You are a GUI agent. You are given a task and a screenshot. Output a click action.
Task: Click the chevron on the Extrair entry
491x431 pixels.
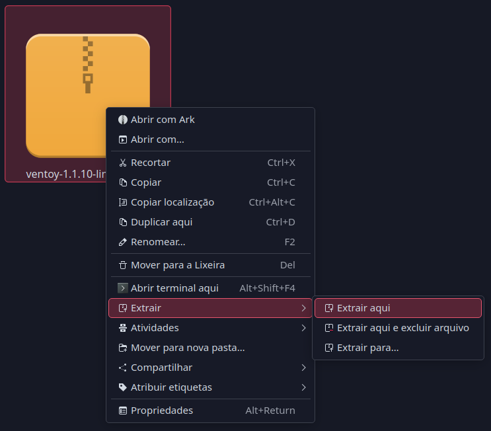303,308
